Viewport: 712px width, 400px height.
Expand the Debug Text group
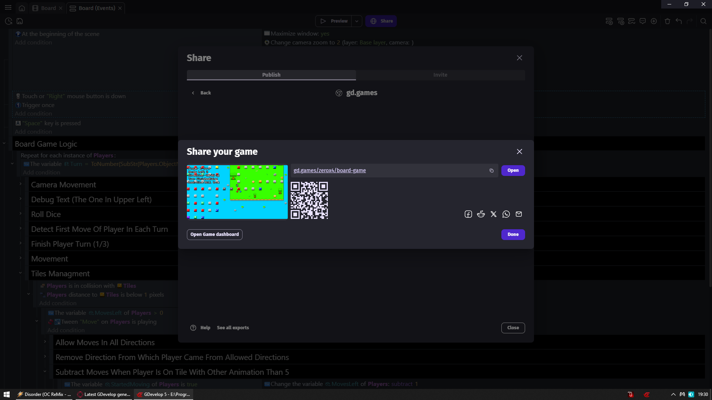20,199
